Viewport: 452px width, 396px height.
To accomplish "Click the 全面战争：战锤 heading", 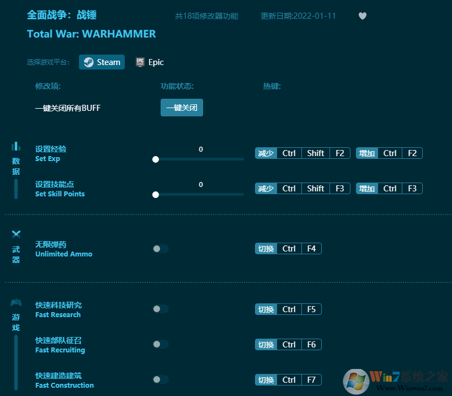I will coord(62,15).
